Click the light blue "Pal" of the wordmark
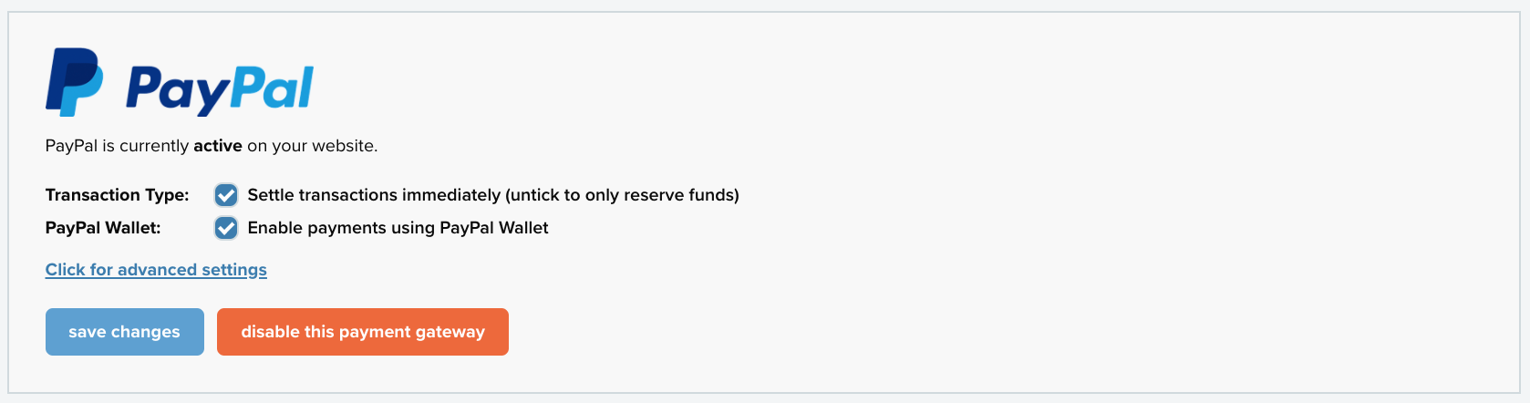This screenshot has width=1530, height=403. click(x=272, y=88)
